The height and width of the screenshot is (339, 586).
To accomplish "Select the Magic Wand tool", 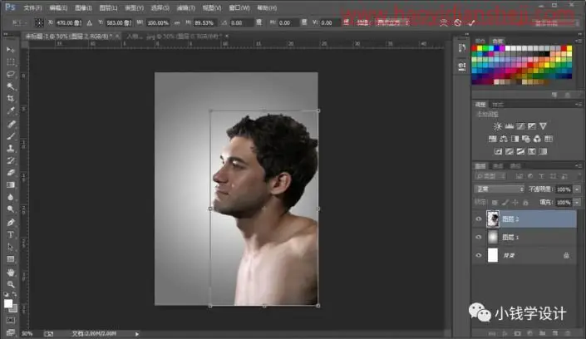I will pyautogui.click(x=11, y=86).
